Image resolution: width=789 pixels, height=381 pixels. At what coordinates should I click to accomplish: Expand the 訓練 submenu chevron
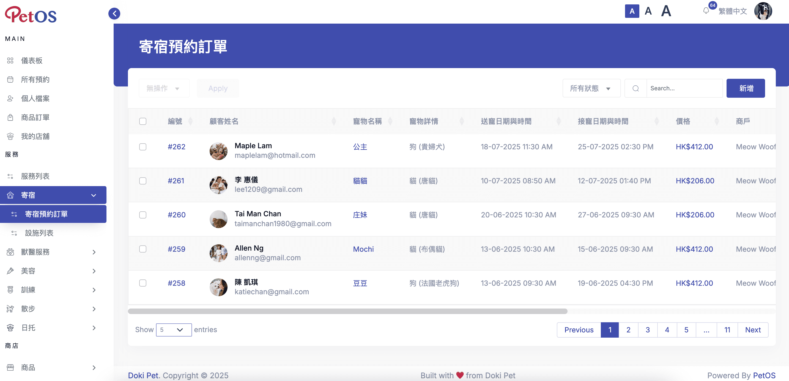(94, 290)
